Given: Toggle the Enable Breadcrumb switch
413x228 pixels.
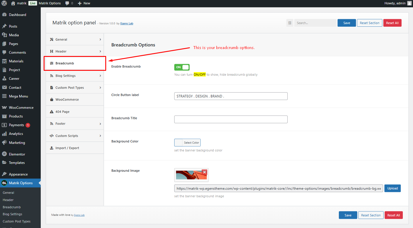Looking at the screenshot, I should (182, 67).
